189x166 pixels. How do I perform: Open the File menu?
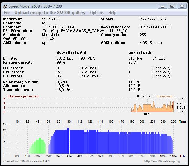click(x=7, y=13)
